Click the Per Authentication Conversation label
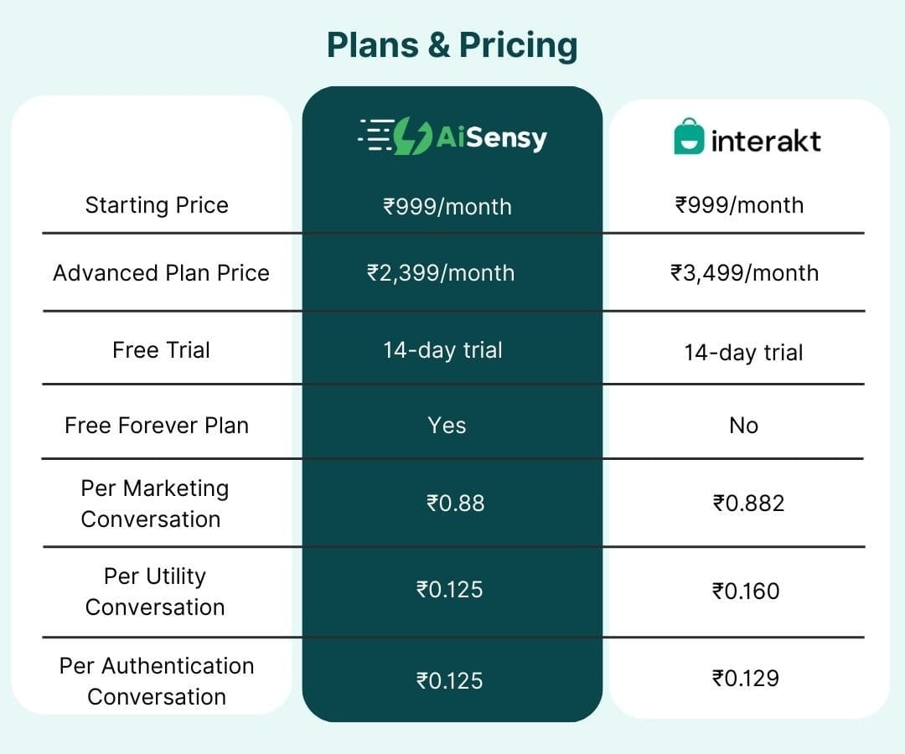Image resolution: width=905 pixels, height=754 pixels. 157,681
